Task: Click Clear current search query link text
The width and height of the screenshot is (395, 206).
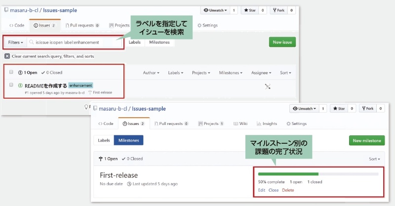Action: point(53,56)
